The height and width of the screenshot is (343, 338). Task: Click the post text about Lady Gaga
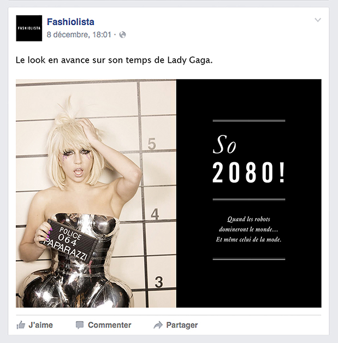click(114, 60)
